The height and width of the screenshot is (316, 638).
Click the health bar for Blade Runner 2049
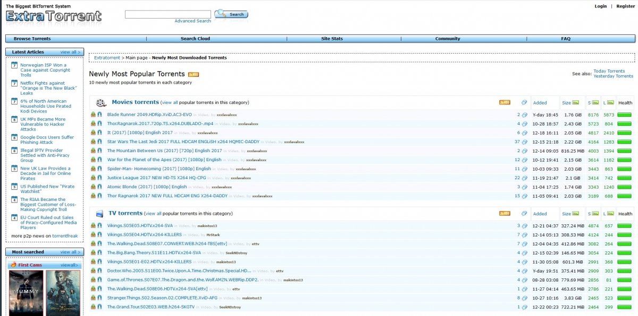[x=625, y=115]
